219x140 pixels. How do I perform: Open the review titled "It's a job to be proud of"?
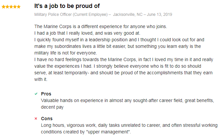[x=67, y=6]
